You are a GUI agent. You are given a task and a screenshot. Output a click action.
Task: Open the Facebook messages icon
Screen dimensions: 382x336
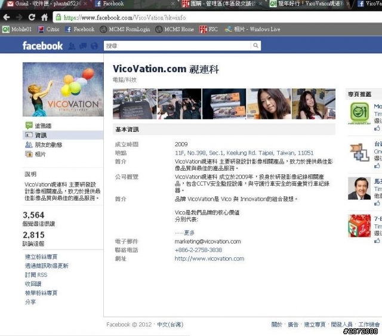(x=83, y=46)
